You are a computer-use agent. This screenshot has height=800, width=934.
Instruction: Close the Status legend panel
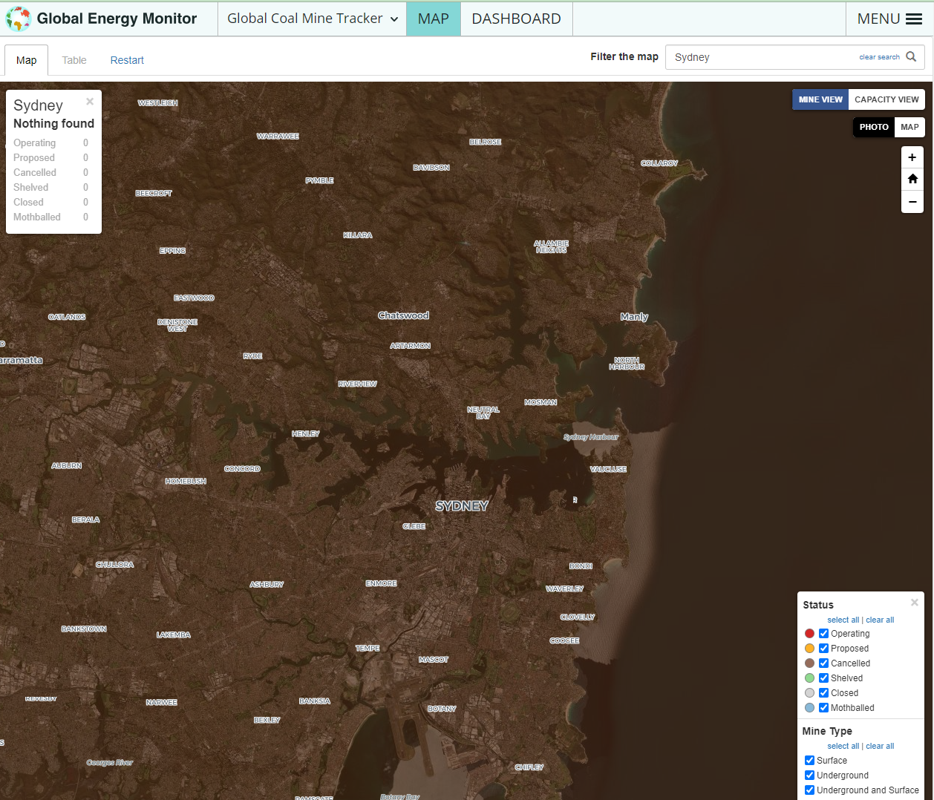(x=914, y=603)
